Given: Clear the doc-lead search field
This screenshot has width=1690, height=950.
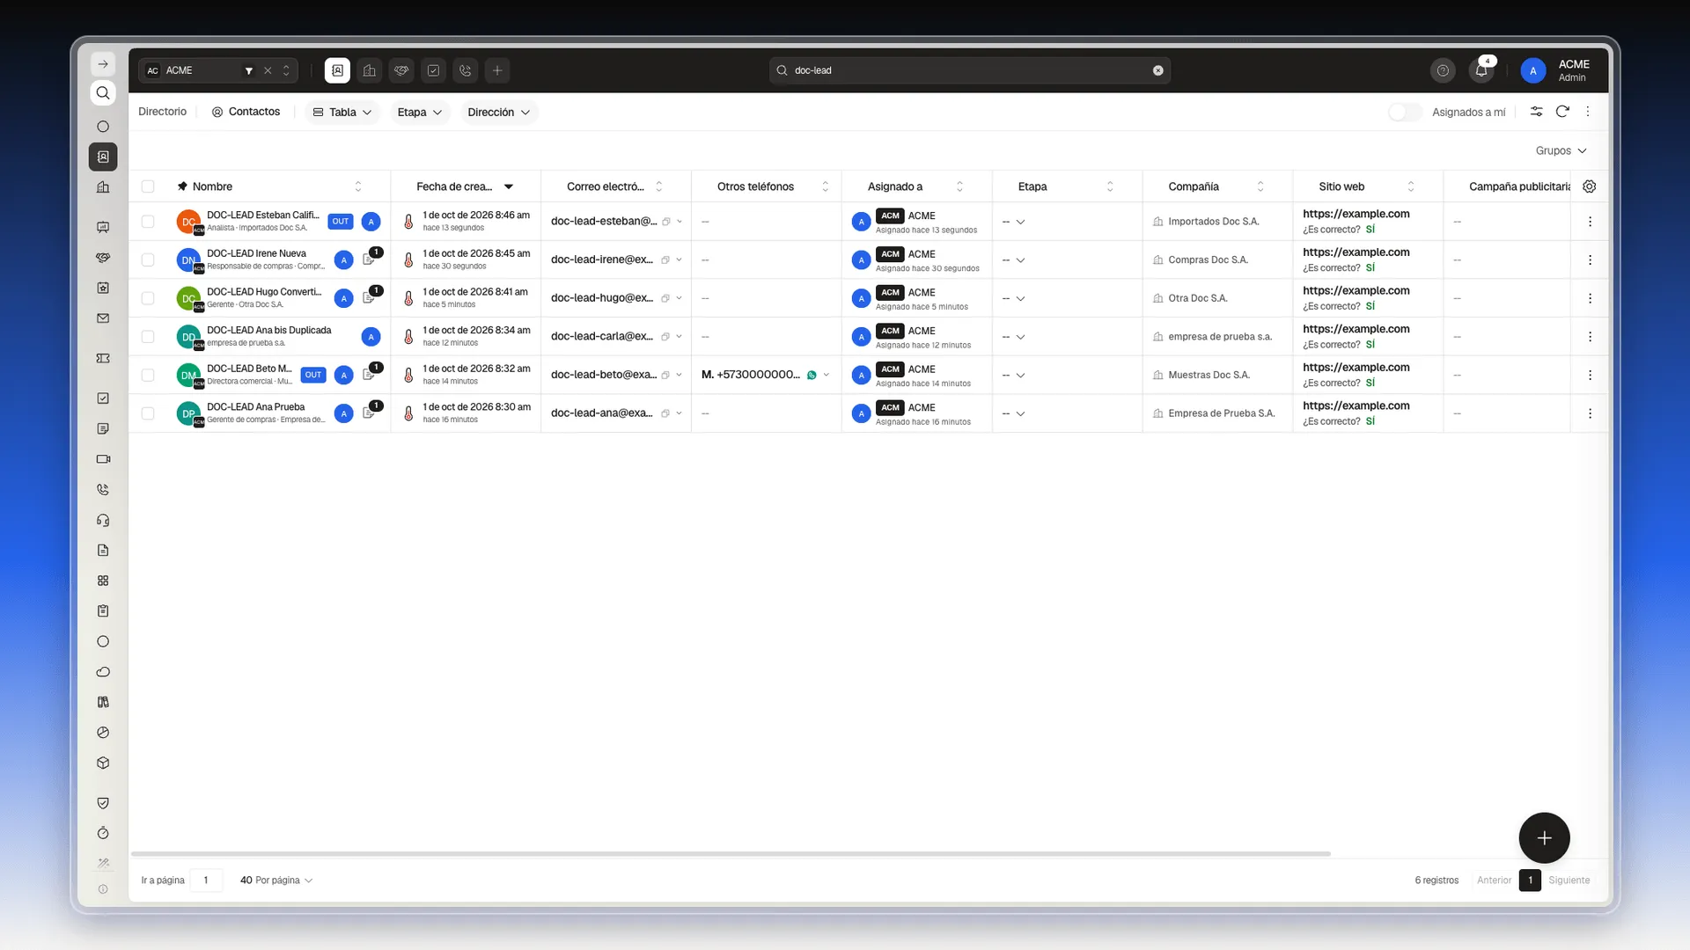Looking at the screenshot, I should coord(1158,70).
